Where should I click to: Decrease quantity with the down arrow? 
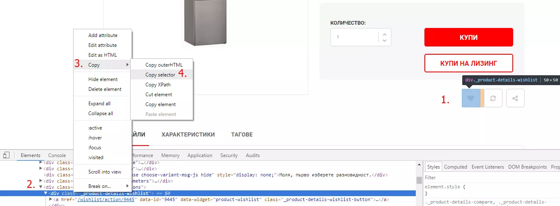385,40
